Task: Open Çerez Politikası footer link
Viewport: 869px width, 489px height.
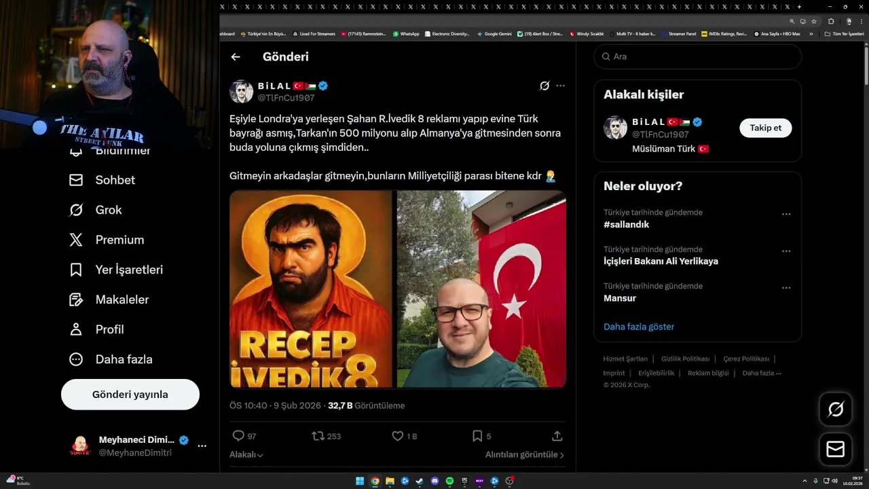Action: 746,359
